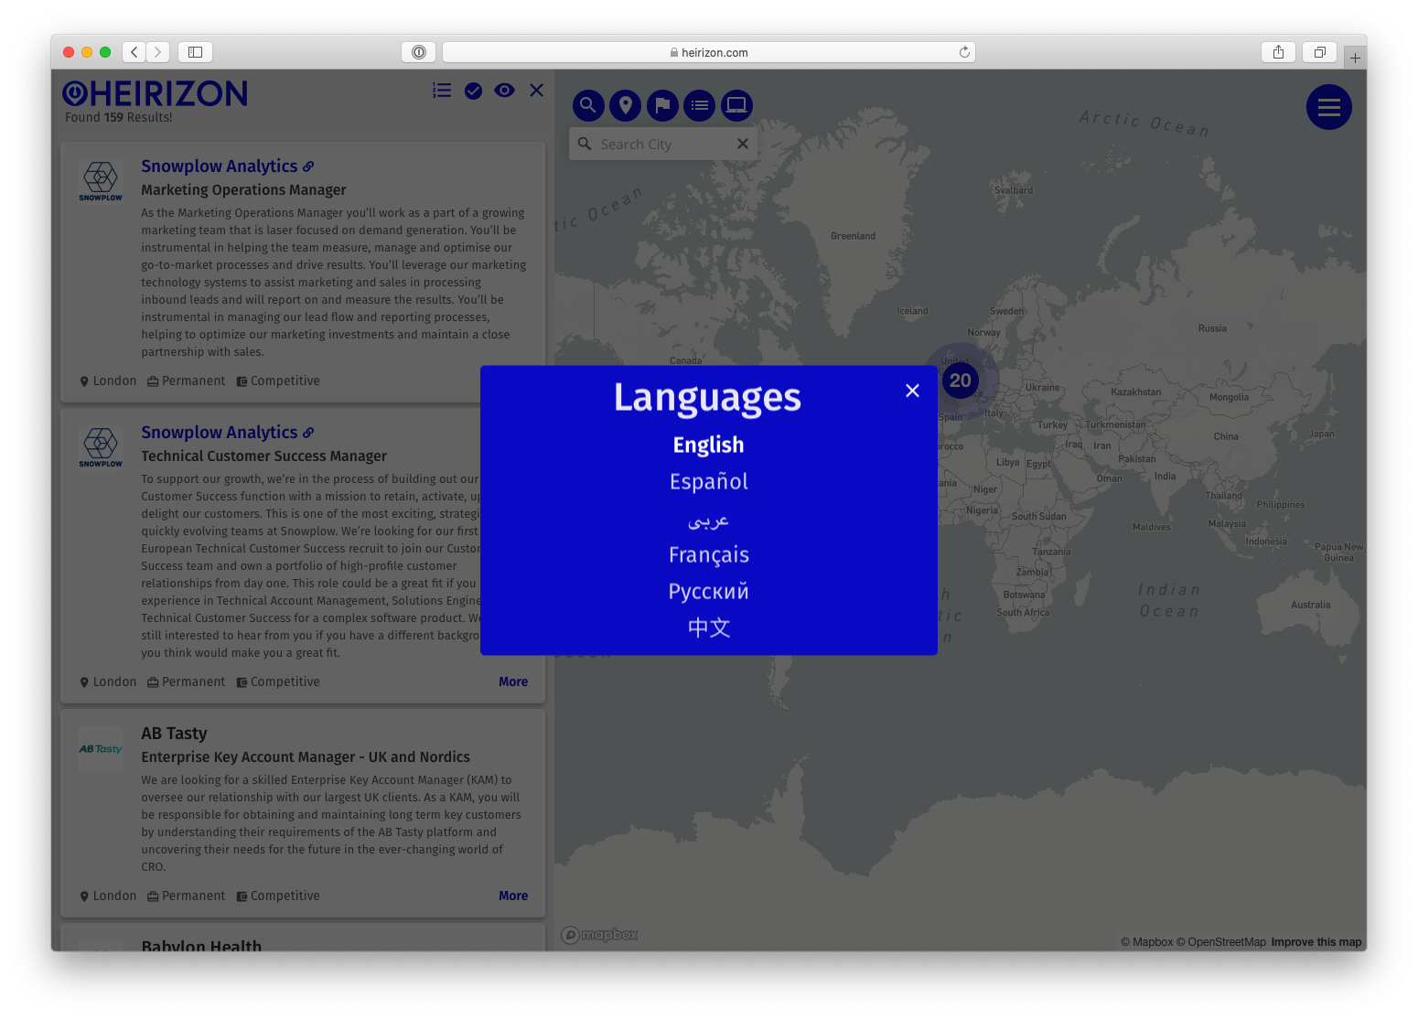Screen dimensions: 1418x1019
Task: Select English language
Action: [709, 445]
